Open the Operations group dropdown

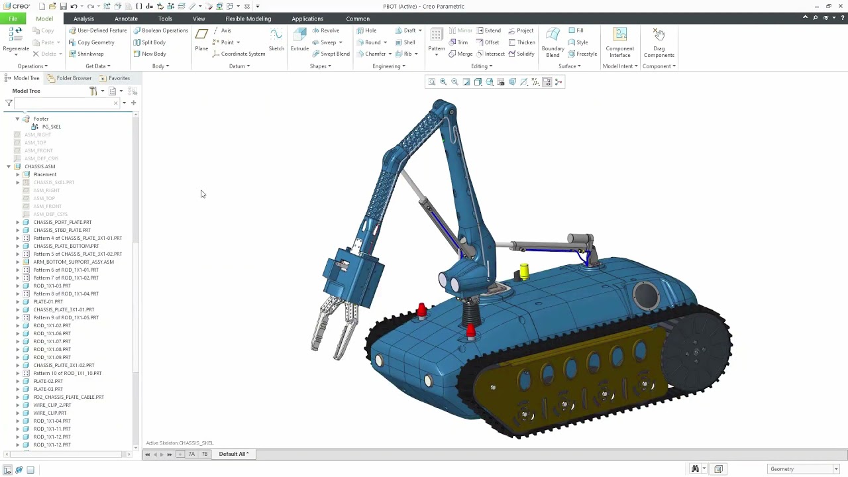[32, 66]
